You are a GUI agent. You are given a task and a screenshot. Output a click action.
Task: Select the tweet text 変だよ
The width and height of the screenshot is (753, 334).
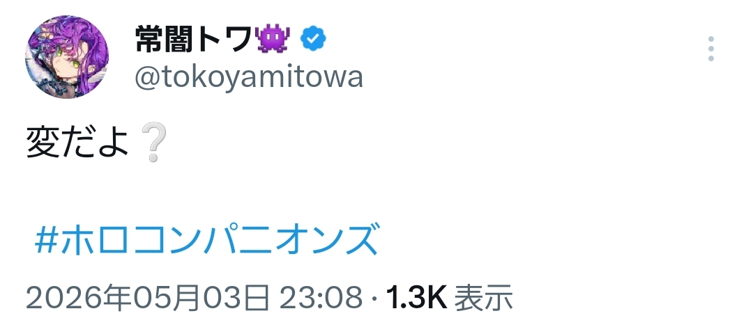coord(77,143)
